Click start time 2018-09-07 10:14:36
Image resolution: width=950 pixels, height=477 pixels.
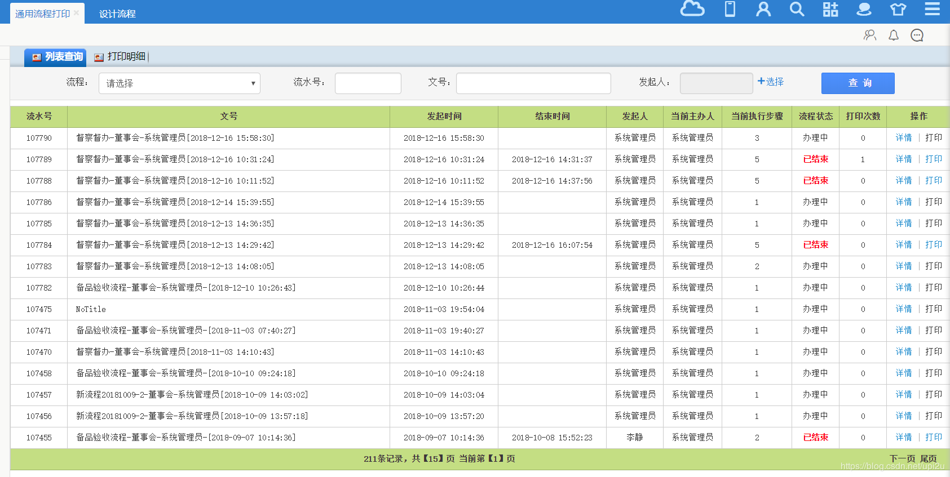pos(444,438)
